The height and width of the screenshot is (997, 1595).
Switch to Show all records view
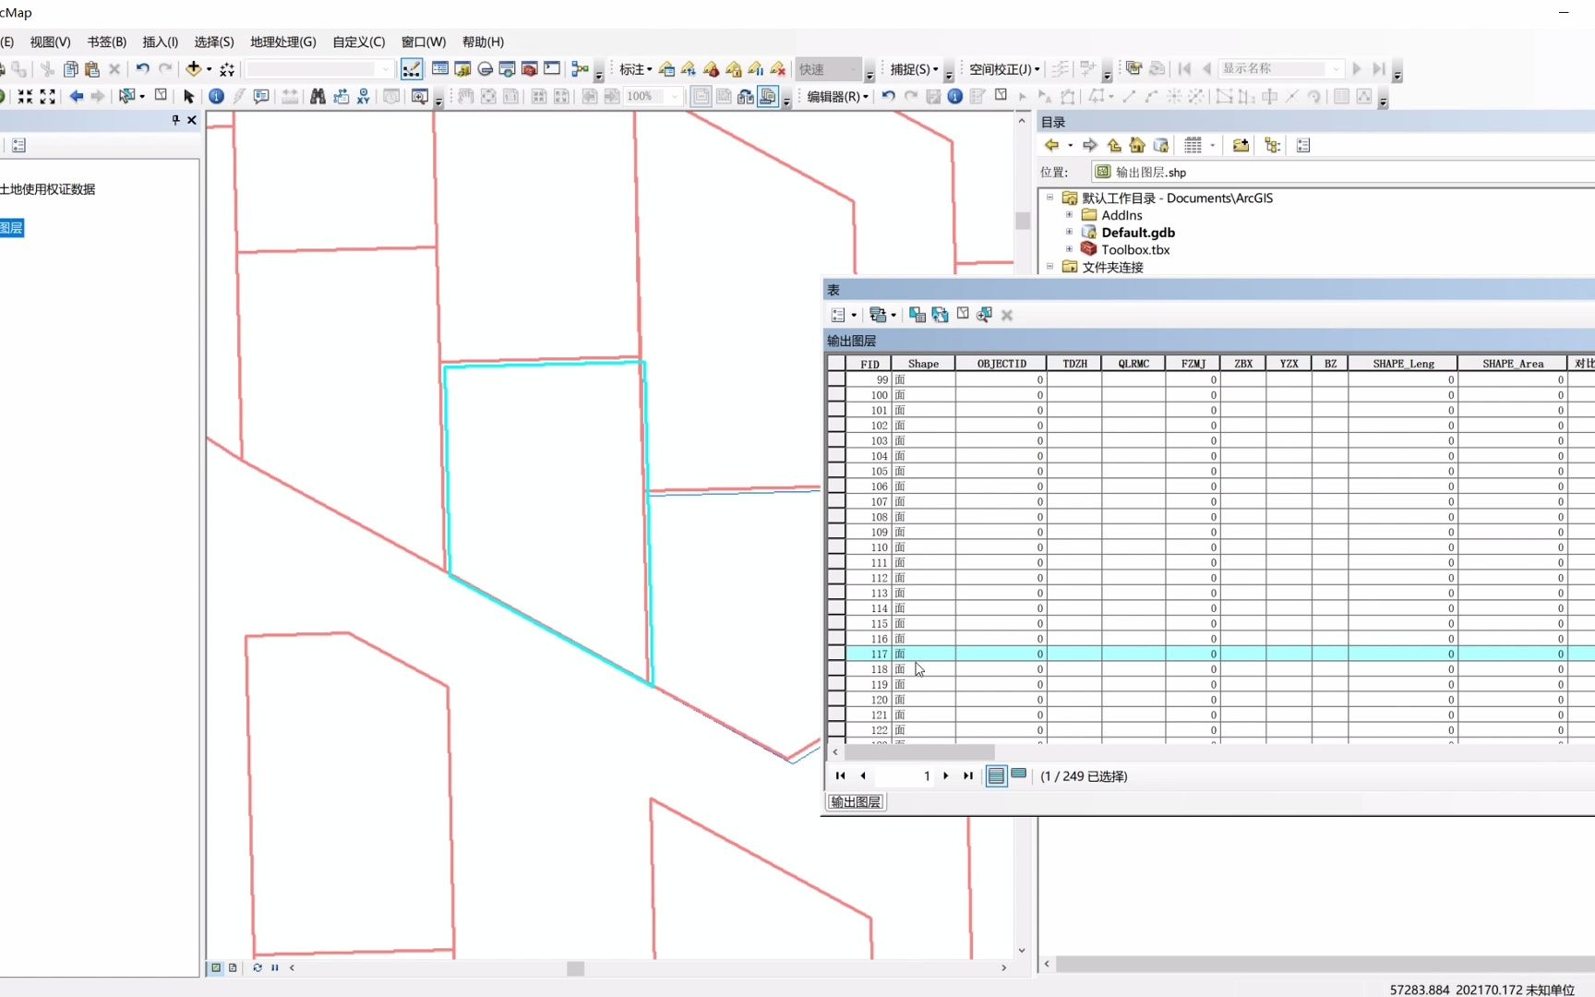point(996,775)
